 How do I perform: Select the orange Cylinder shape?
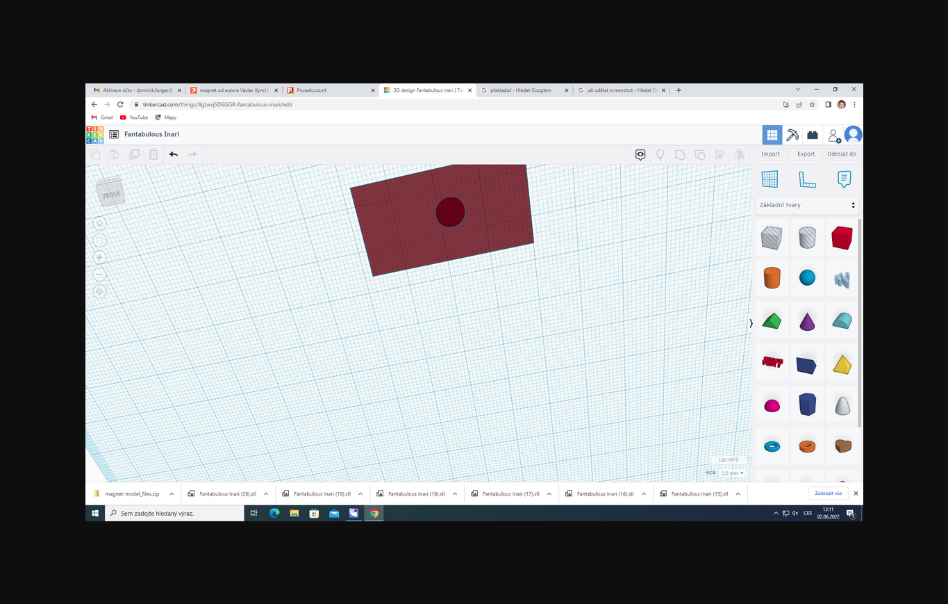click(x=772, y=277)
